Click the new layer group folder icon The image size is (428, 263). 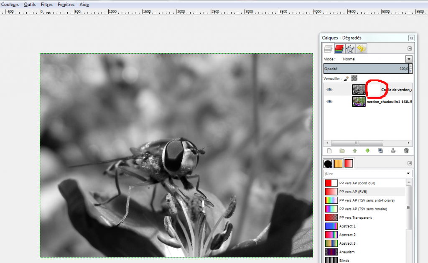click(x=342, y=151)
